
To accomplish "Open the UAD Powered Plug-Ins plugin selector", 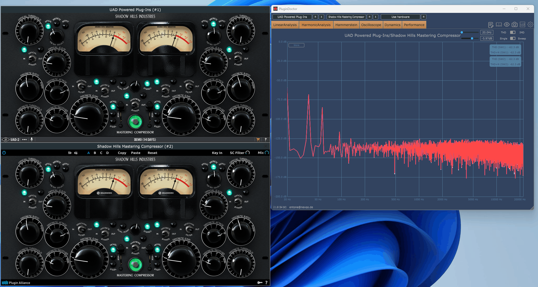I will tap(292, 17).
